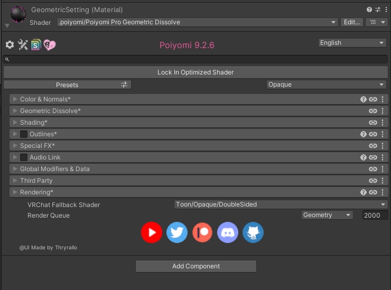Open the English language dropdown

pyautogui.click(x=352, y=43)
